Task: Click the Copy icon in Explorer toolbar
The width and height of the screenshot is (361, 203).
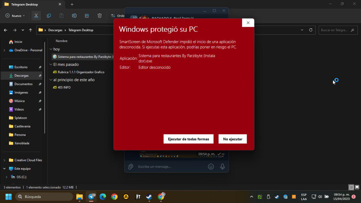Action: (49, 16)
